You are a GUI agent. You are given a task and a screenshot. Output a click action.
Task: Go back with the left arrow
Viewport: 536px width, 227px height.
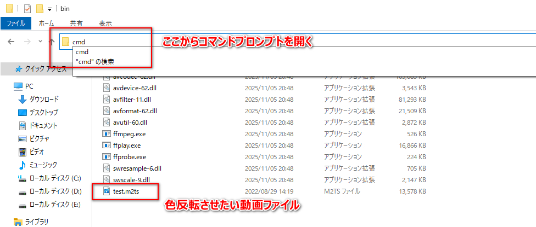coord(12,42)
